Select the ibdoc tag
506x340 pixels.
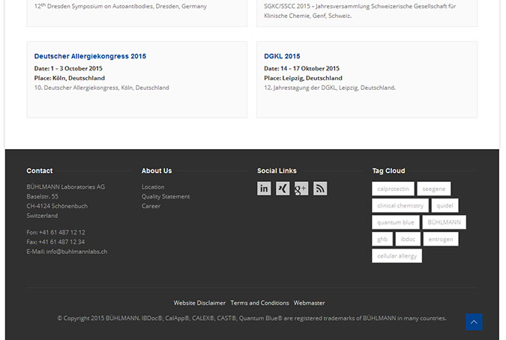pyautogui.click(x=408, y=239)
